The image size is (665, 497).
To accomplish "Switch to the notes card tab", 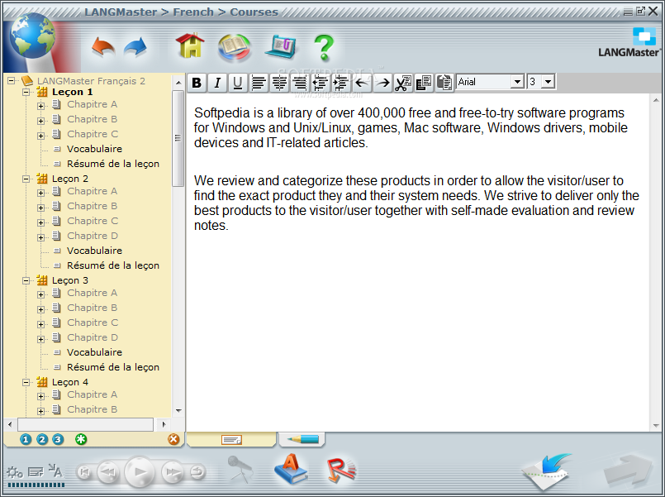I will point(231,440).
